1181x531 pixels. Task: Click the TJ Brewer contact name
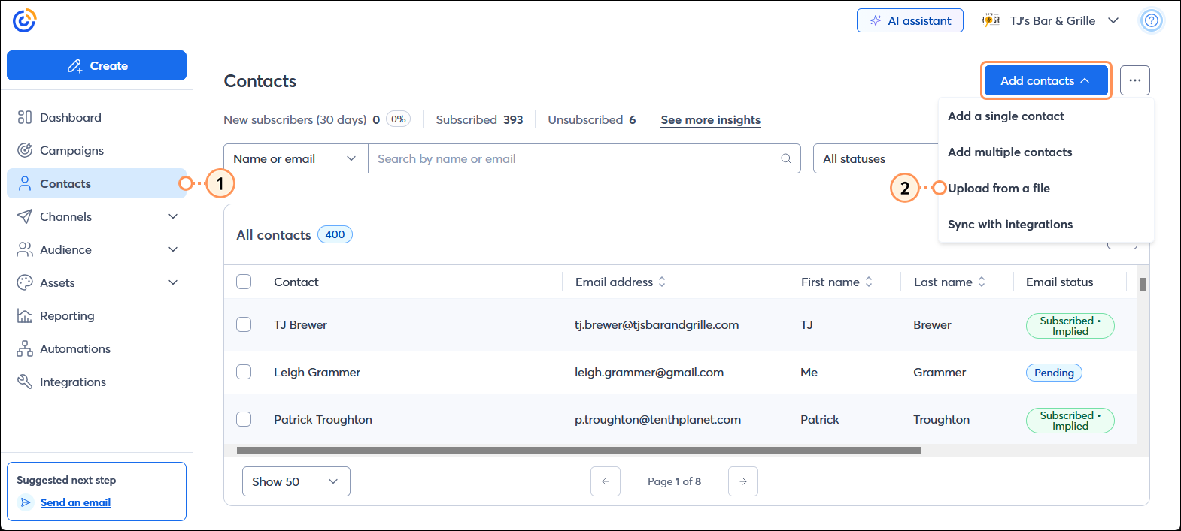pyautogui.click(x=300, y=324)
